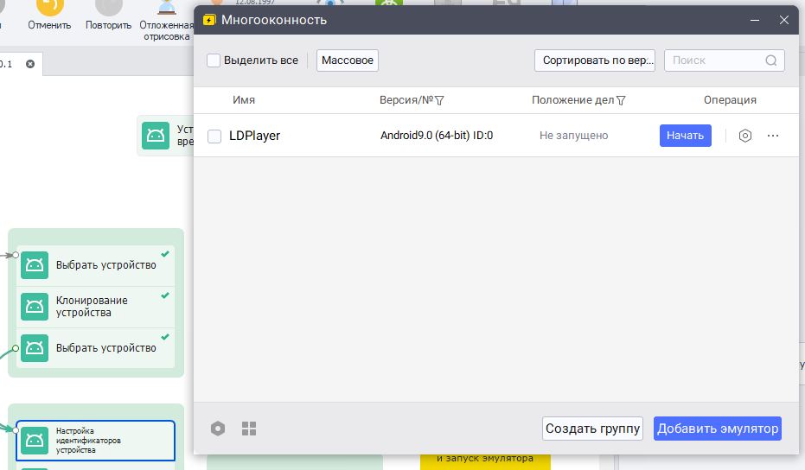Click the 'Добавить эмулятор' button
Image resolution: width=805 pixels, height=470 pixels.
click(717, 429)
